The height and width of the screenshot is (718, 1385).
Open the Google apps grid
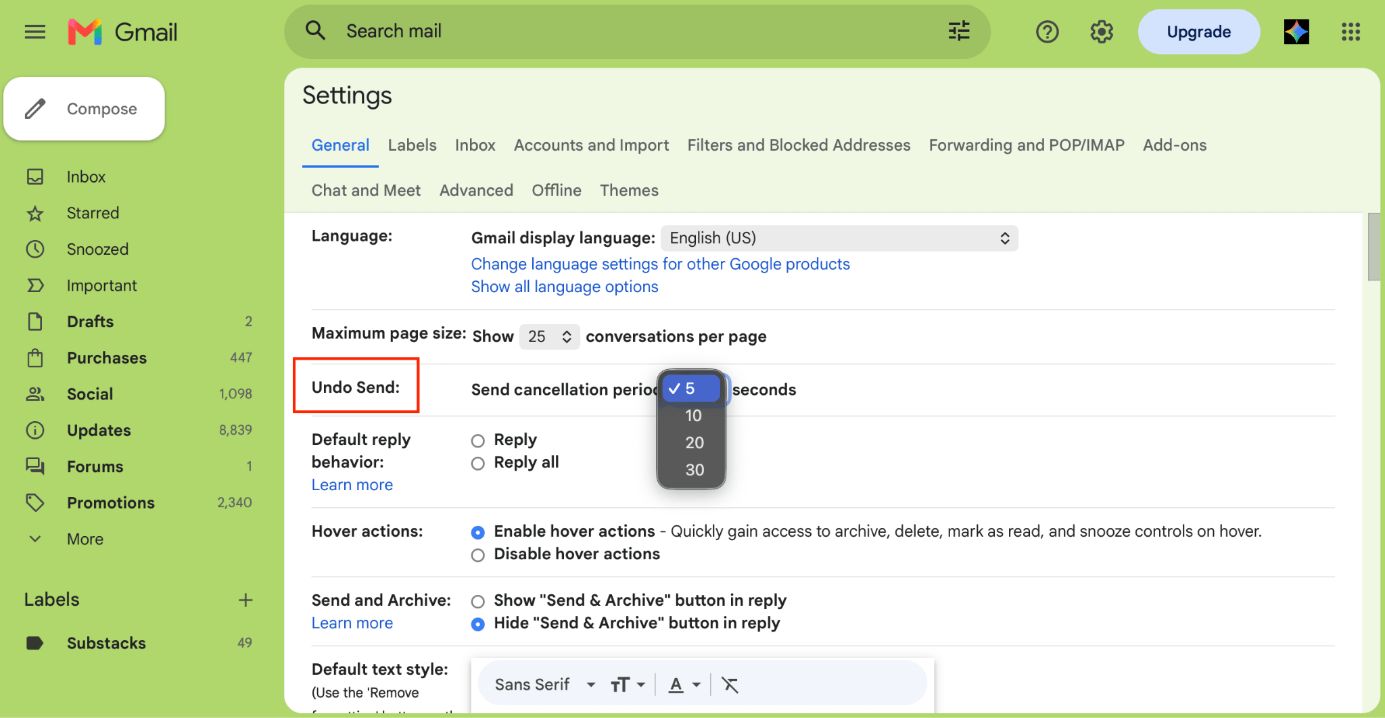pyautogui.click(x=1351, y=32)
